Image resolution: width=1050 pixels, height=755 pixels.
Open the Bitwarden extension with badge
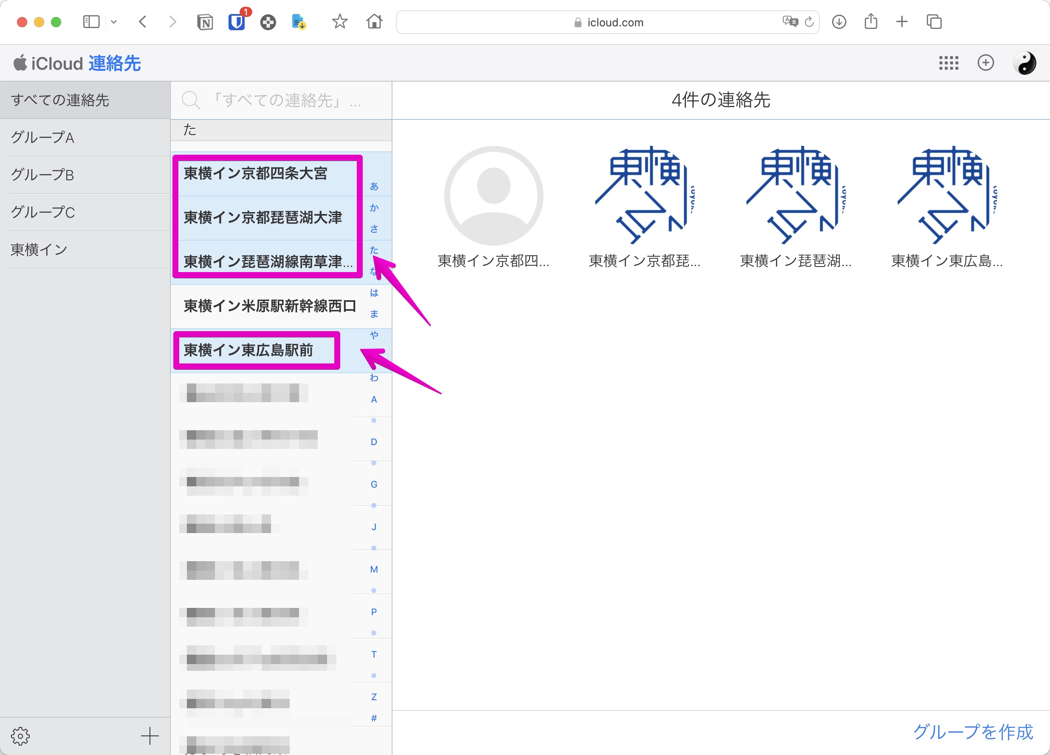(237, 21)
